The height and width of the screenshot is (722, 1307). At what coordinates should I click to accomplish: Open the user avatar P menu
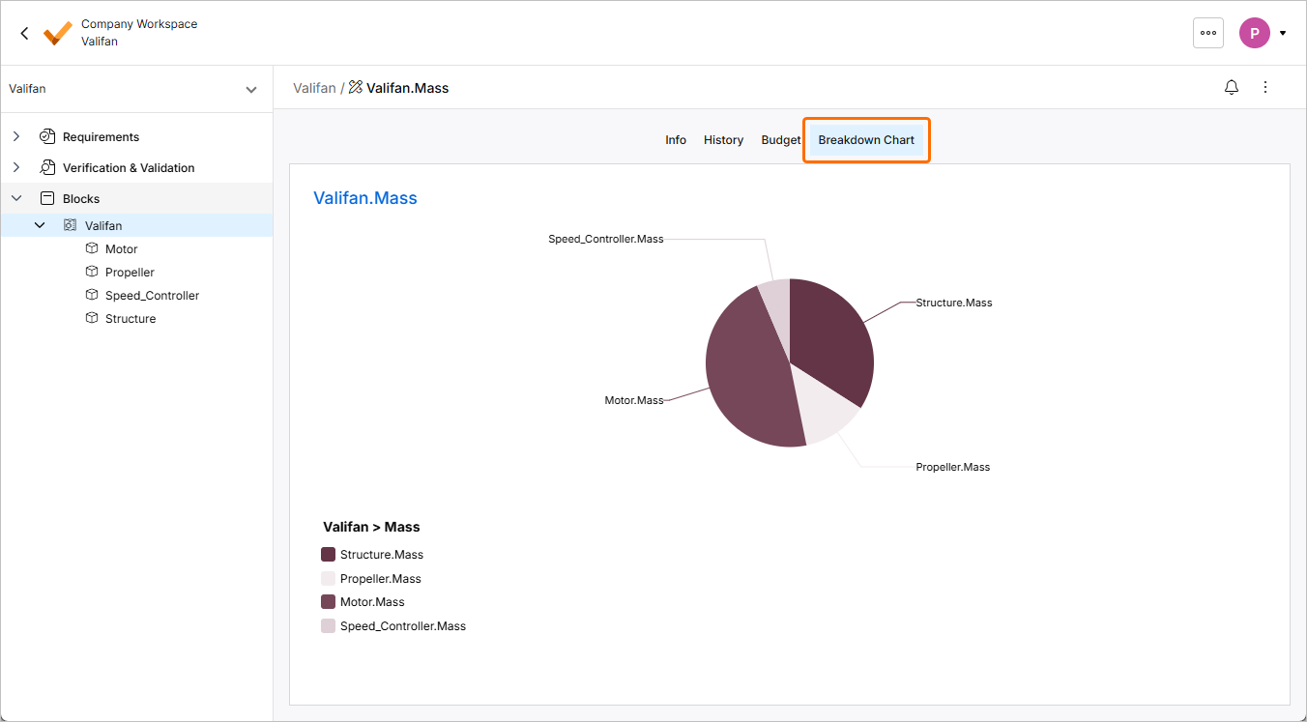[1255, 33]
